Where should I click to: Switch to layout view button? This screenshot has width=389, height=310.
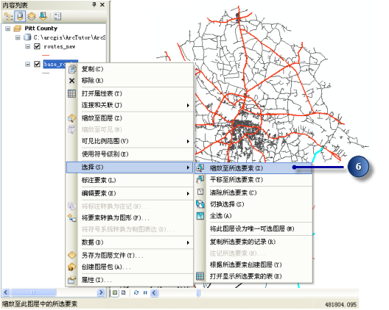(x=124, y=292)
